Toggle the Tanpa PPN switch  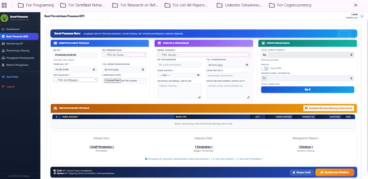[265, 69]
